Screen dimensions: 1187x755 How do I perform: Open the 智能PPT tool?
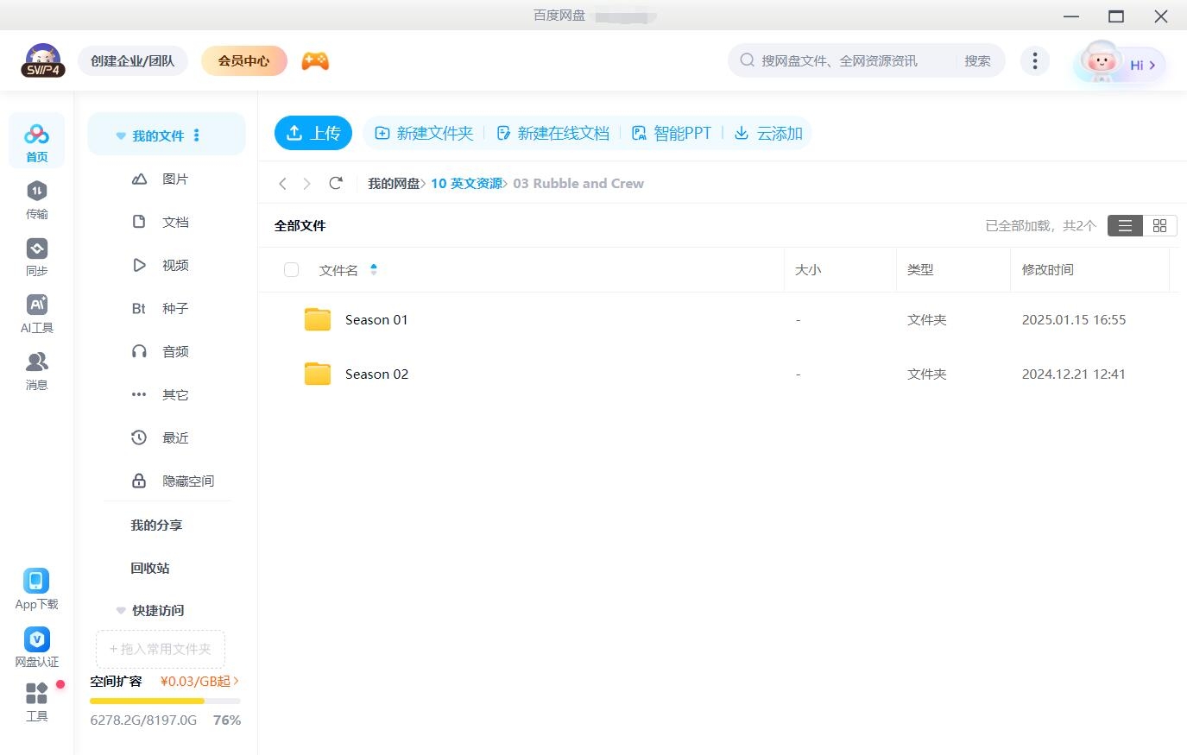672,133
